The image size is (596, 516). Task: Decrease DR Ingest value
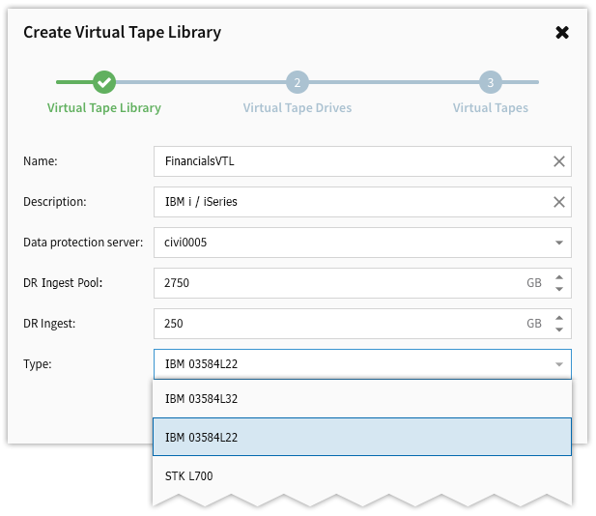[558, 330]
